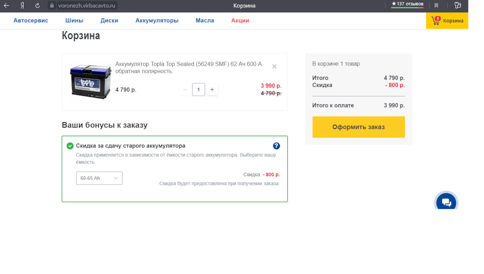Open the Yandex home button
Image resolution: width=484 pixels, height=274 pixels.
22,6
